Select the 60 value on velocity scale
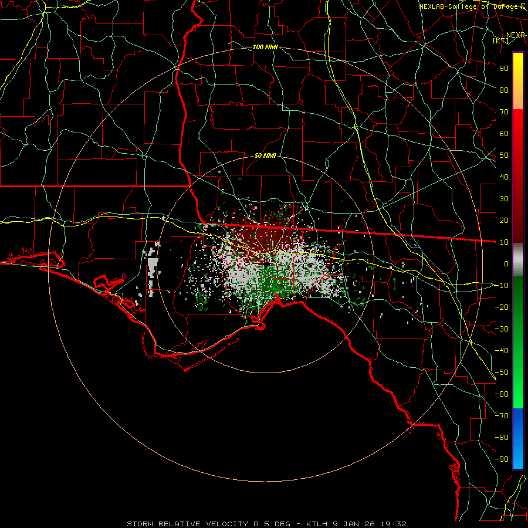Screen dimensions: 528x528 click(x=504, y=133)
